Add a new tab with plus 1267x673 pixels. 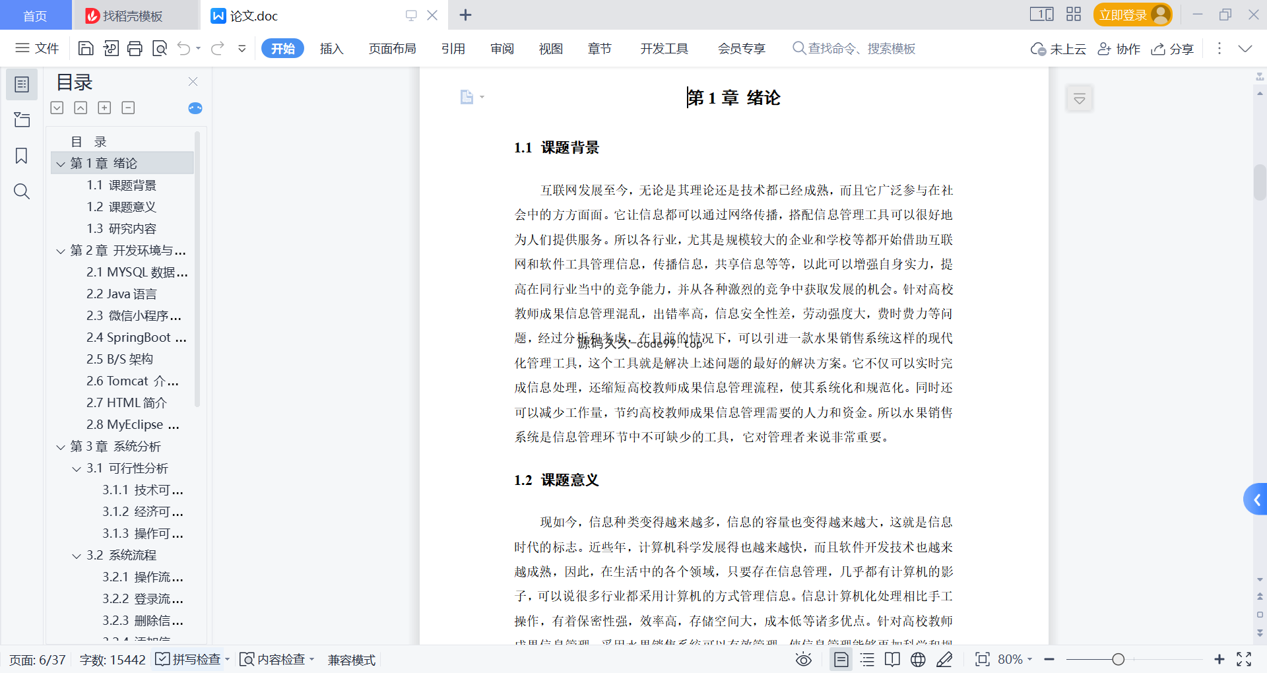coord(465,15)
